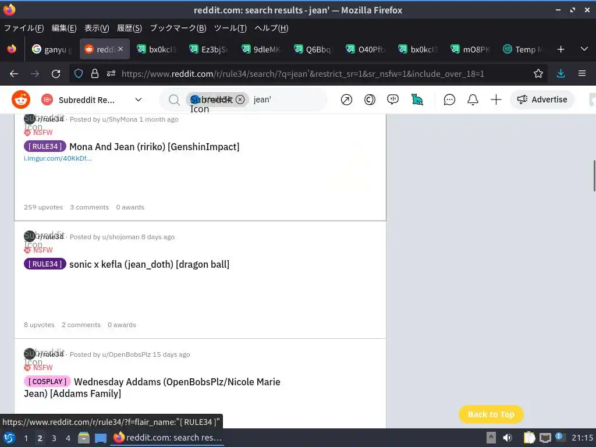Open the ファイル(F) menu
Viewport: 596px width, 447px height.
(x=24, y=28)
